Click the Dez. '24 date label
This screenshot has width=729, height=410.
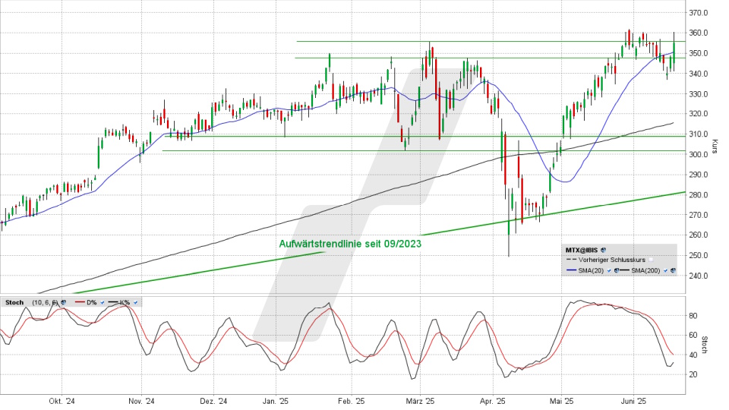coord(213,401)
